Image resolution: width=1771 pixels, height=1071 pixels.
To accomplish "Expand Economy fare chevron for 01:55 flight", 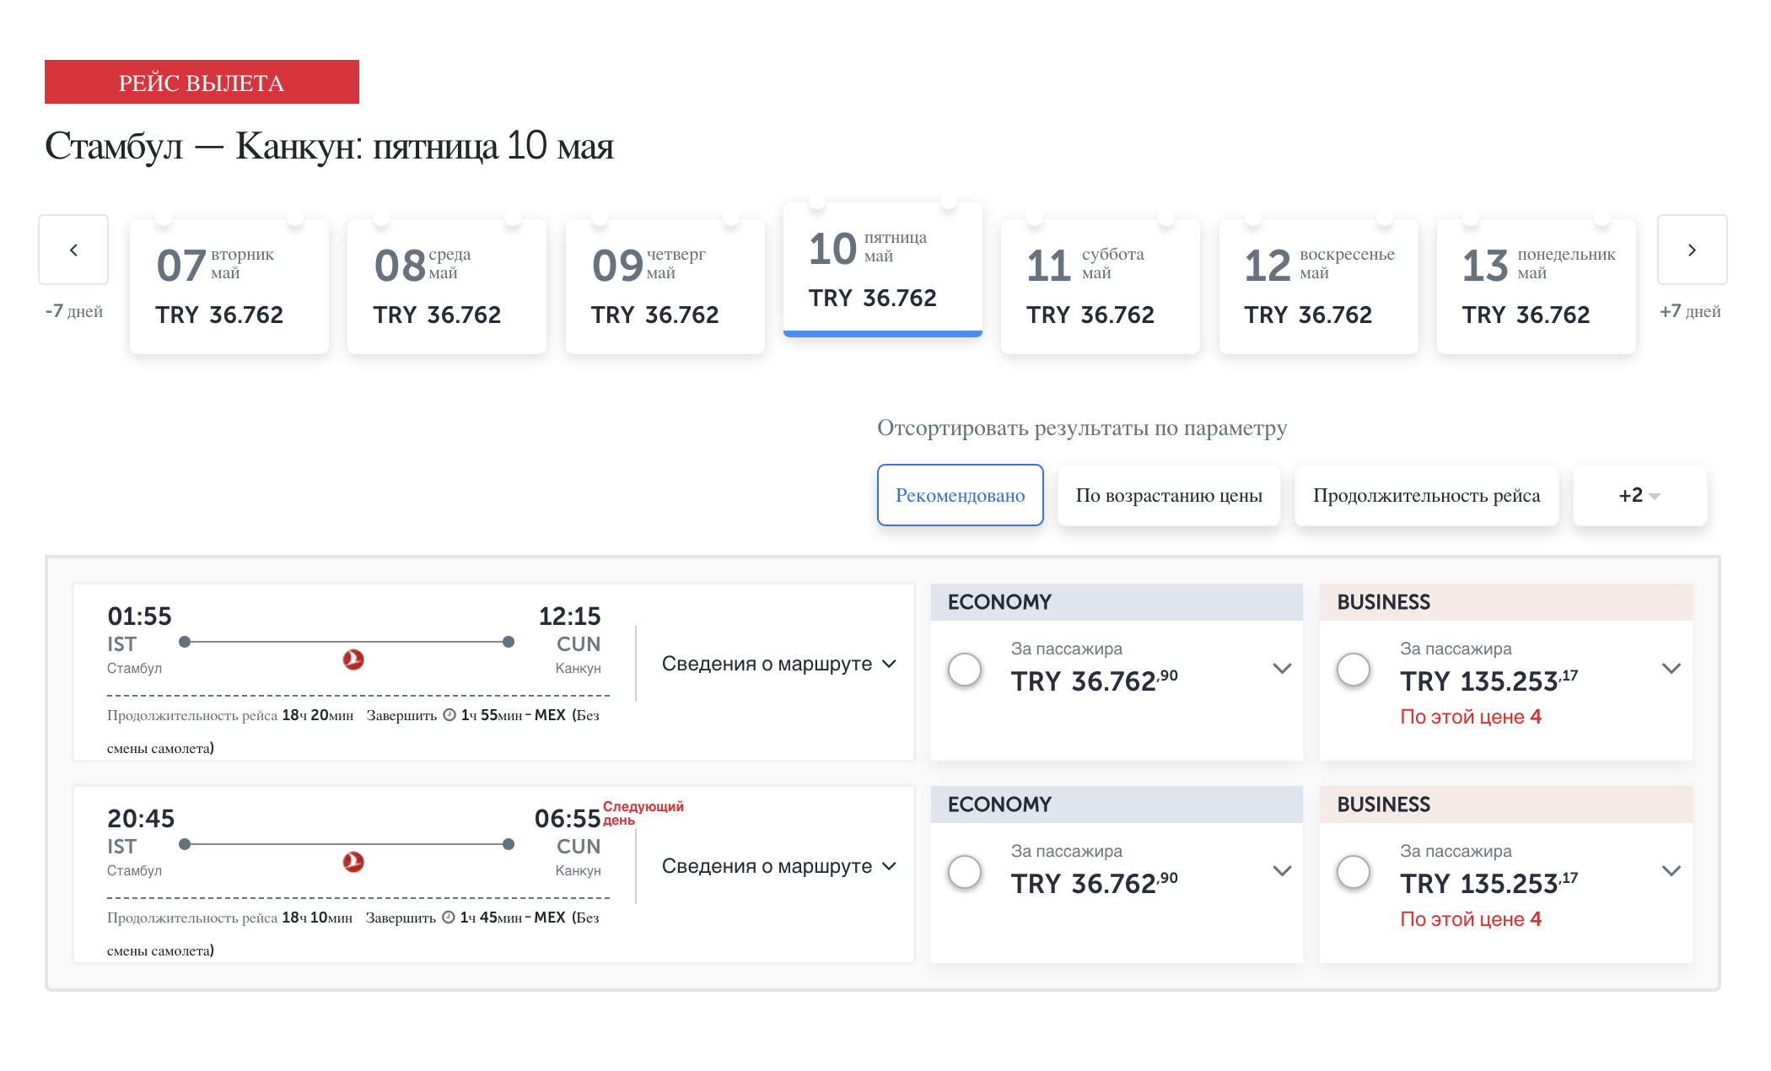I will pos(1282,669).
